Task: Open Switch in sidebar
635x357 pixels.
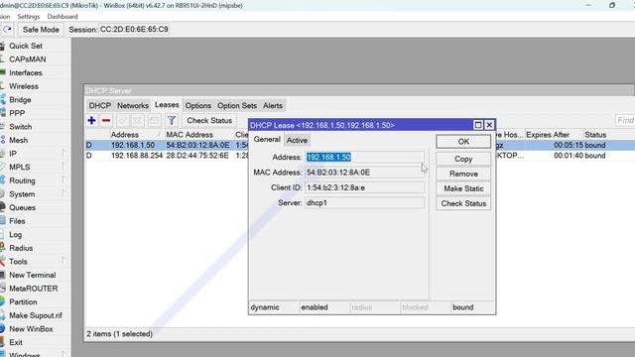Action: click(20, 127)
